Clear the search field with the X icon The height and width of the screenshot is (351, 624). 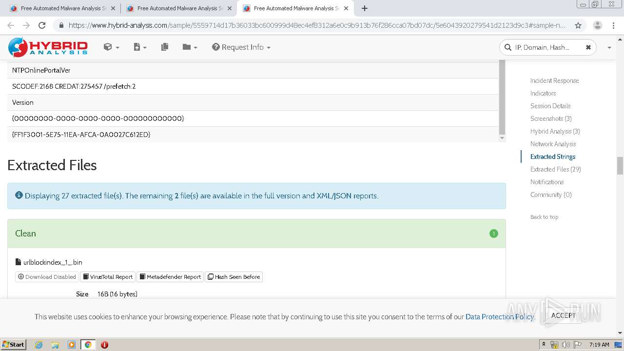[588, 47]
